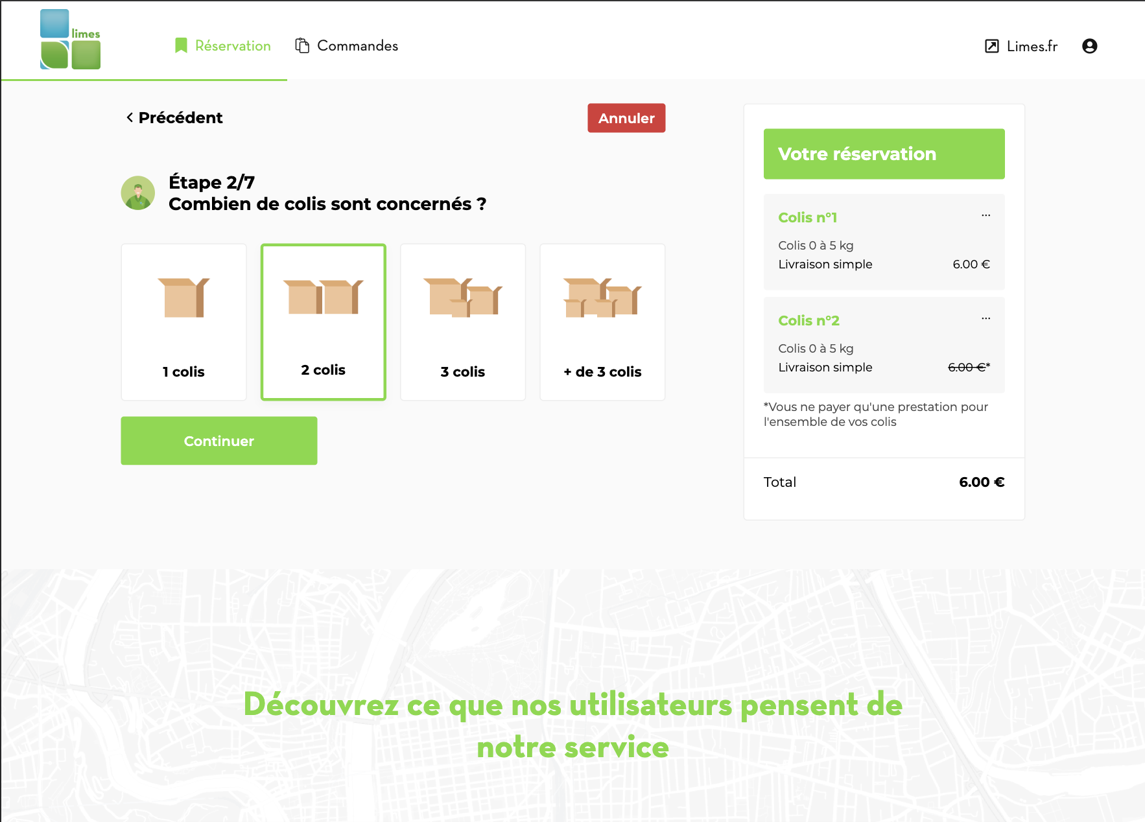Expand details under Votre réservation header
1145x822 pixels.
click(x=884, y=154)
